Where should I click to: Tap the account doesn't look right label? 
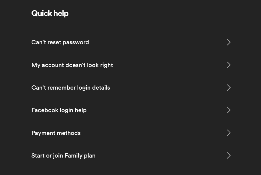(72, 65)
